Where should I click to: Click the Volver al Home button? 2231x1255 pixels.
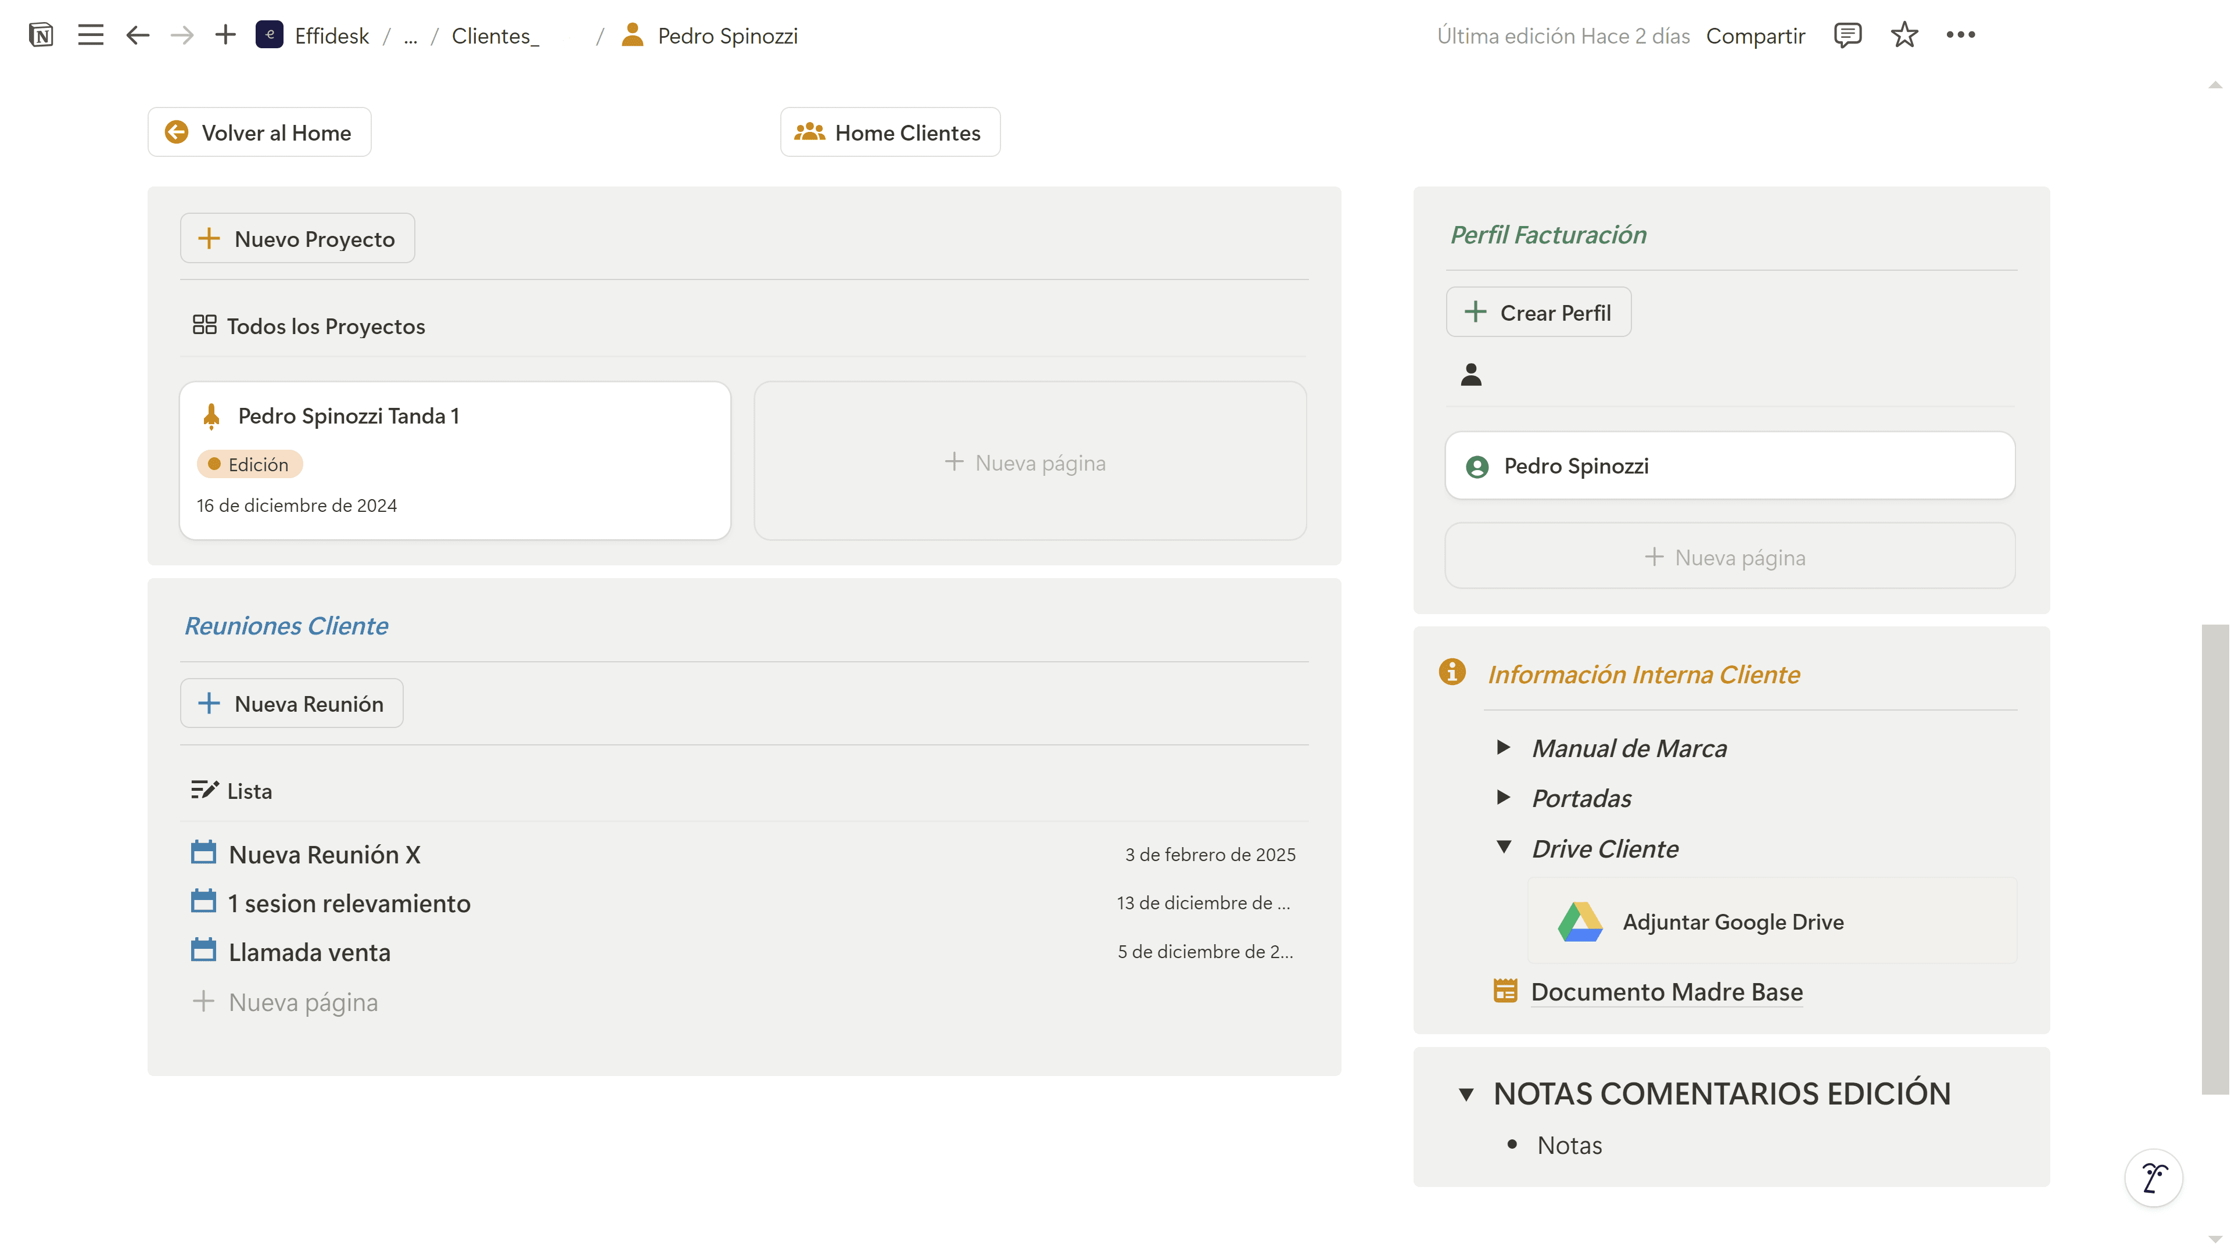tap(259, 132)
